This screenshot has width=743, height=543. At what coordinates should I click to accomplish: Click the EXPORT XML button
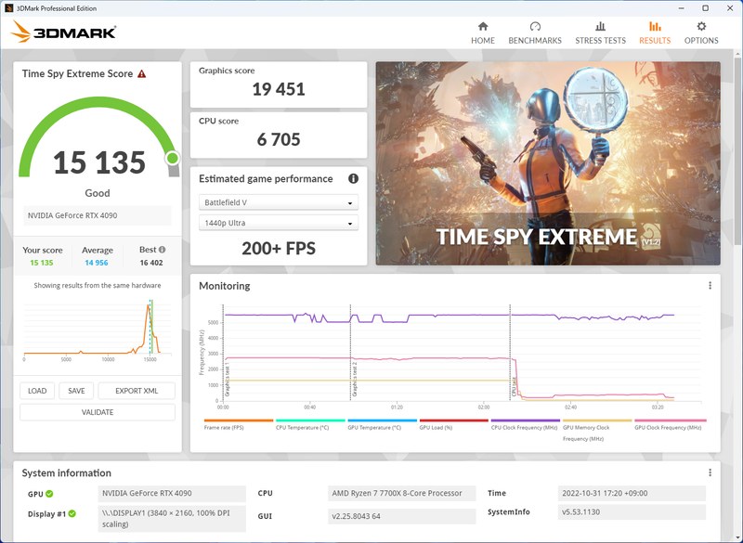pyautogui.click(x=136, y=391)
